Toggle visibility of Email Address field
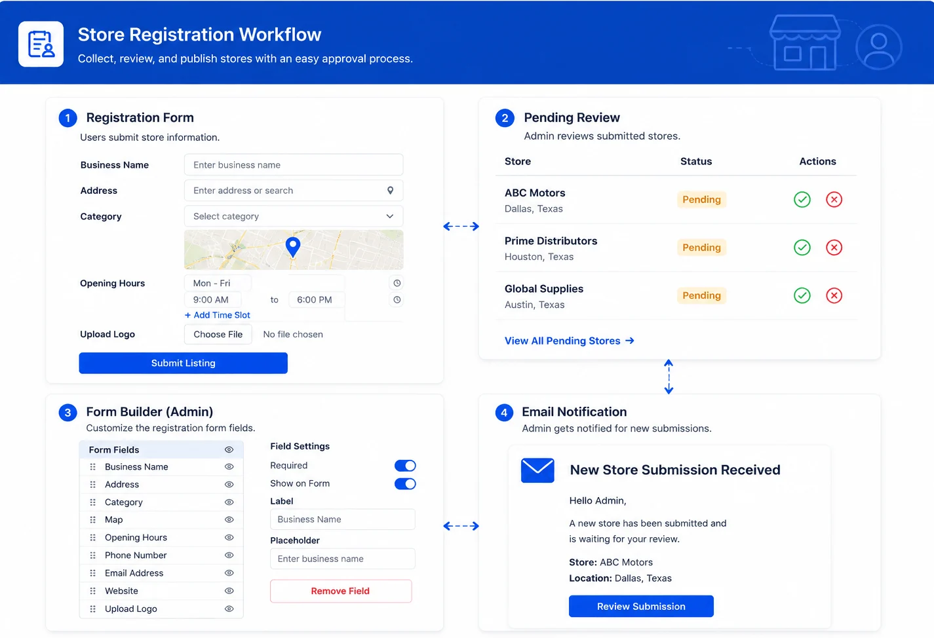Image resolution: width=934 pixels, height=638 pixels. coord(229,573)
